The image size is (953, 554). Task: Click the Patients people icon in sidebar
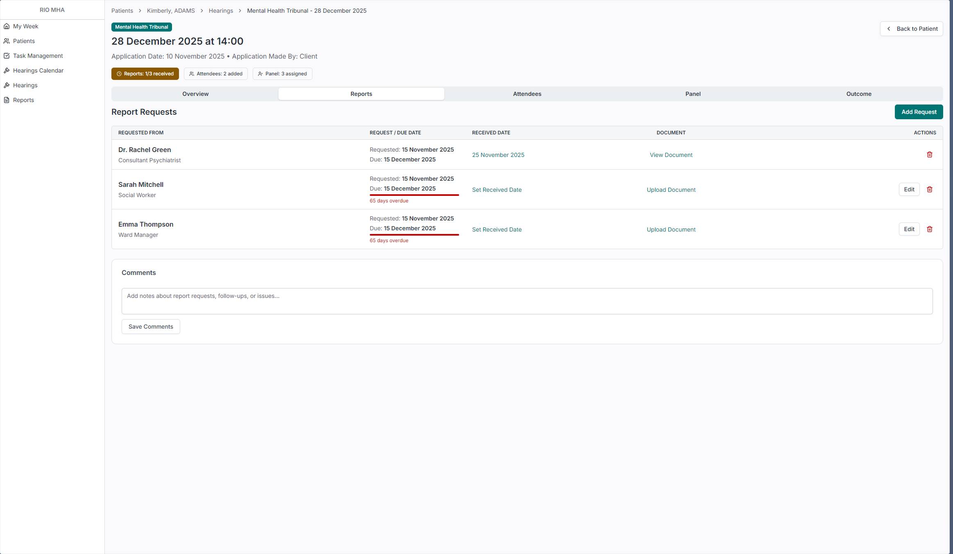7,41
